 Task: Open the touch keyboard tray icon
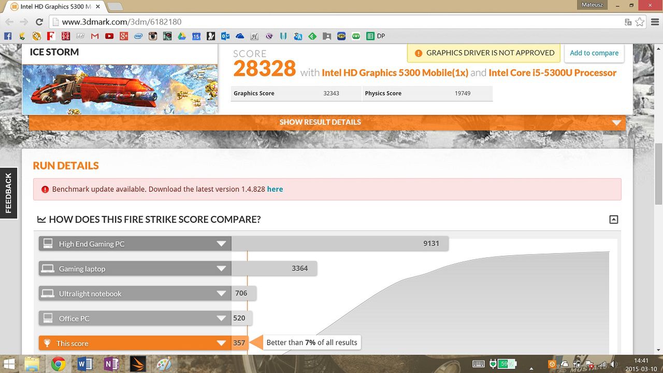point(478,364)
